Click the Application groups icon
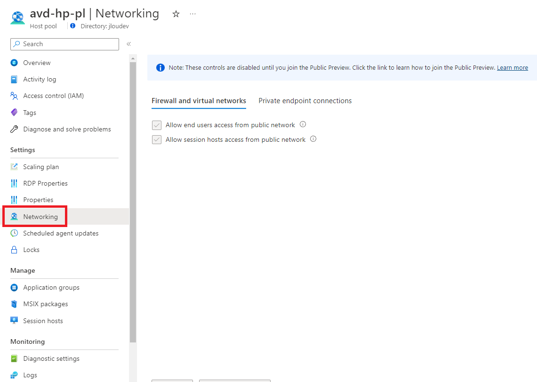The width and height of the screenshot is (537, 382). click(14, 287)
